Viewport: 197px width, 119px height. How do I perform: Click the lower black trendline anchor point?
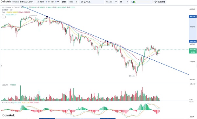coord(108,41)
